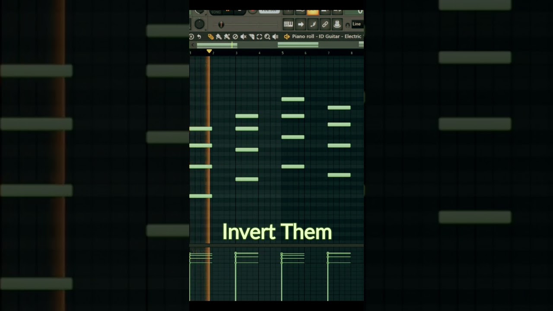Click bar 5 on the timeline ruler

pyautogui.click(x=283, y=53)
